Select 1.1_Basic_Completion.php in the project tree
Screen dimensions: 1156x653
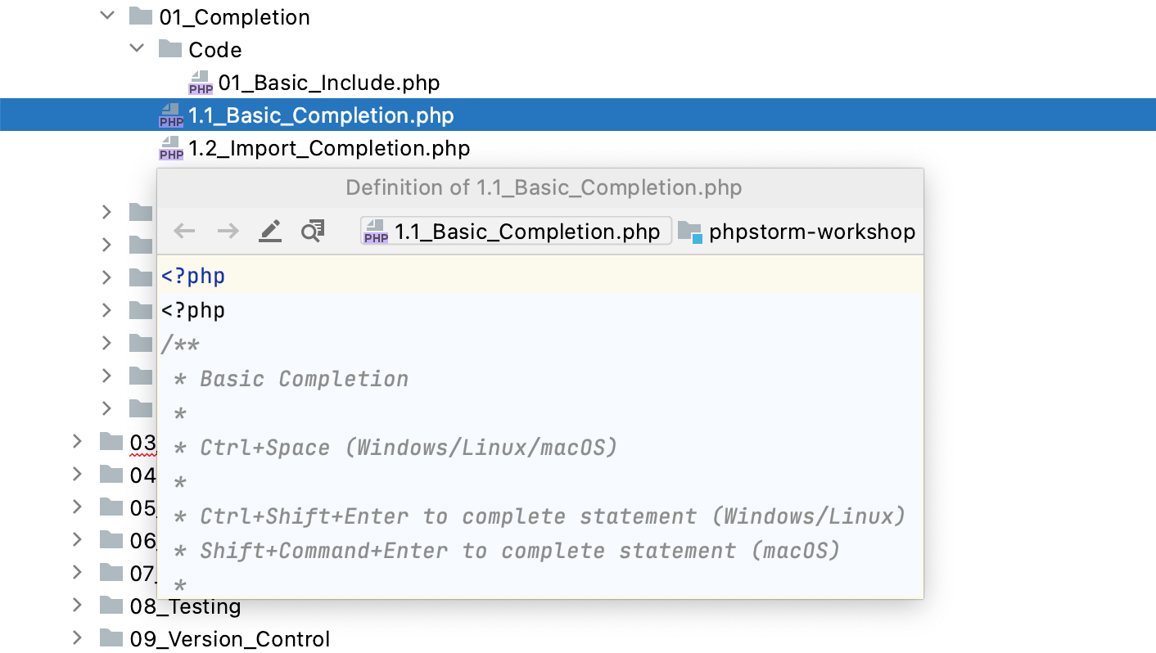point(321,115)
